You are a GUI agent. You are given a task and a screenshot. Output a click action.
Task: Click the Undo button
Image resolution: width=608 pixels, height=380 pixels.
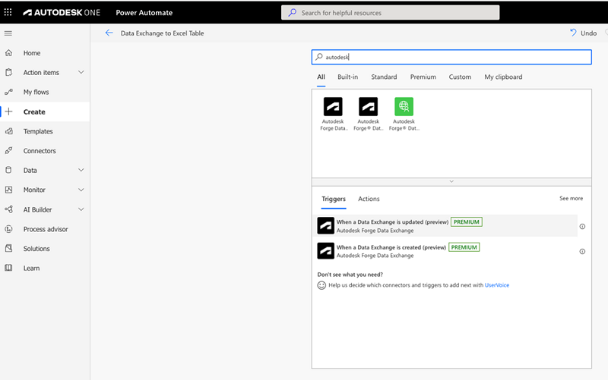click(x=583, y=33)
